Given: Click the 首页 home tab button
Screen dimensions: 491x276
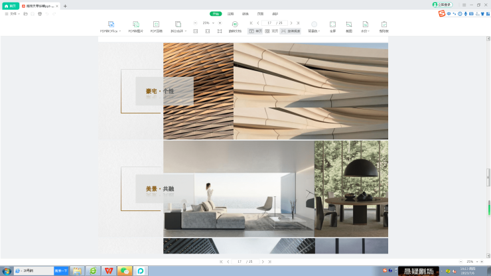Looking at the screenshot, I should 10,5.
